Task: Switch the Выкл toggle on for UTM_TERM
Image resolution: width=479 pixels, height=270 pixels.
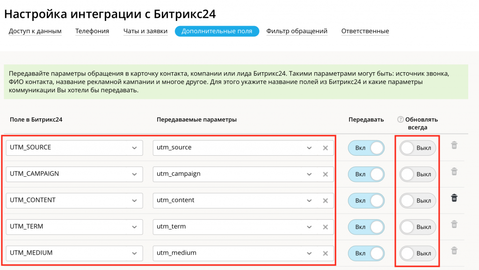Action: tap(418, 227)
